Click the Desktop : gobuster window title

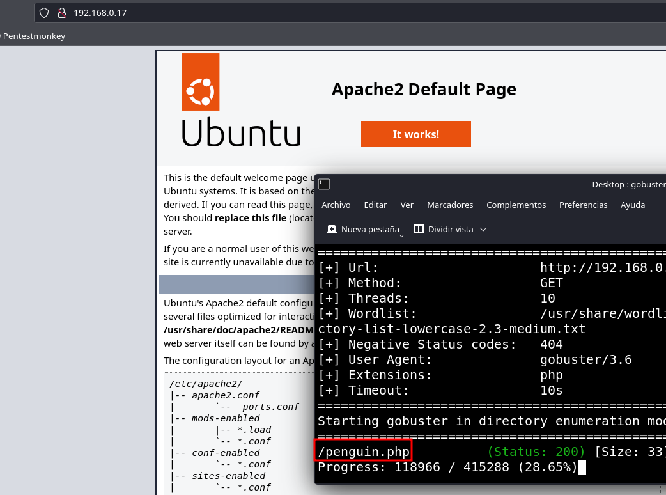click(629, 184)
